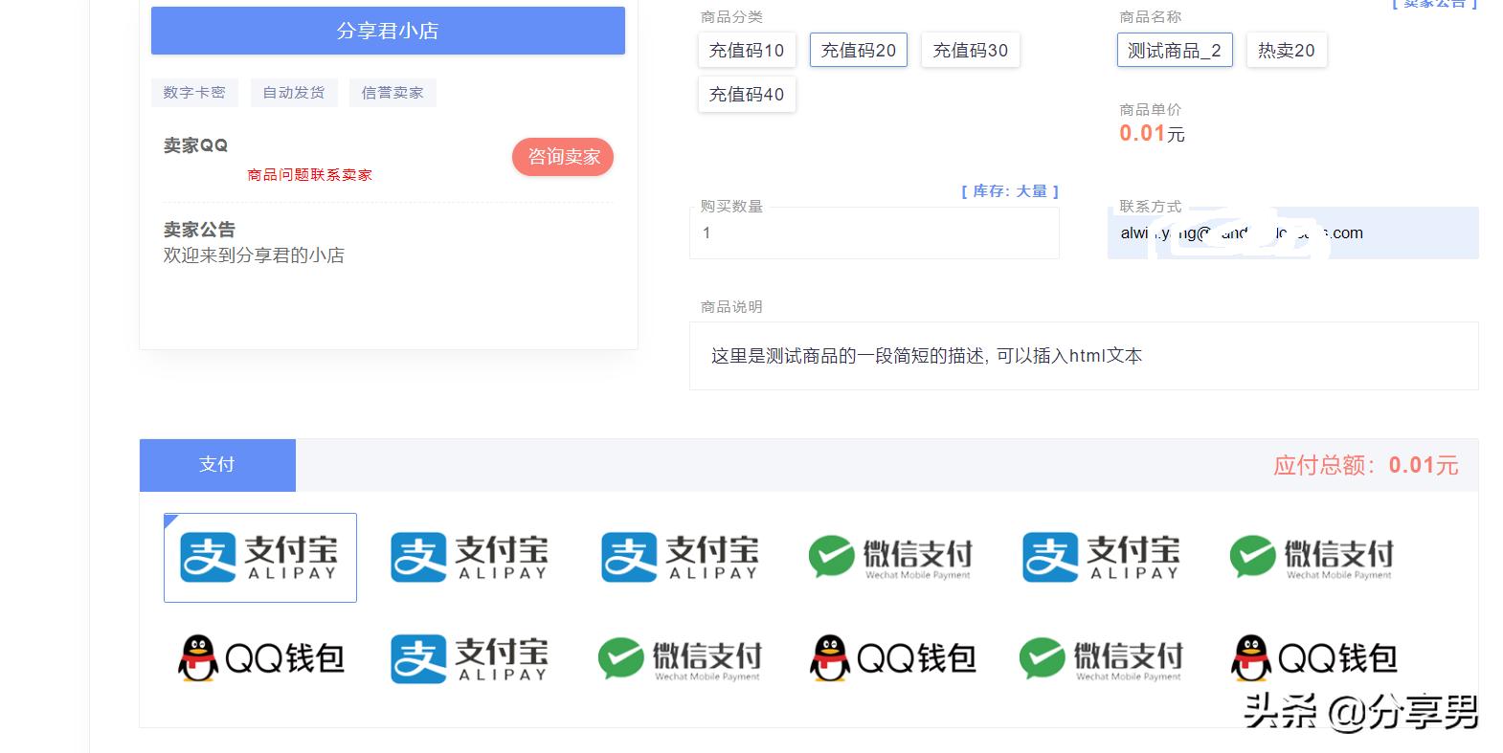
Task: Choose product 测试商品_2
Action: point(1175,51)
